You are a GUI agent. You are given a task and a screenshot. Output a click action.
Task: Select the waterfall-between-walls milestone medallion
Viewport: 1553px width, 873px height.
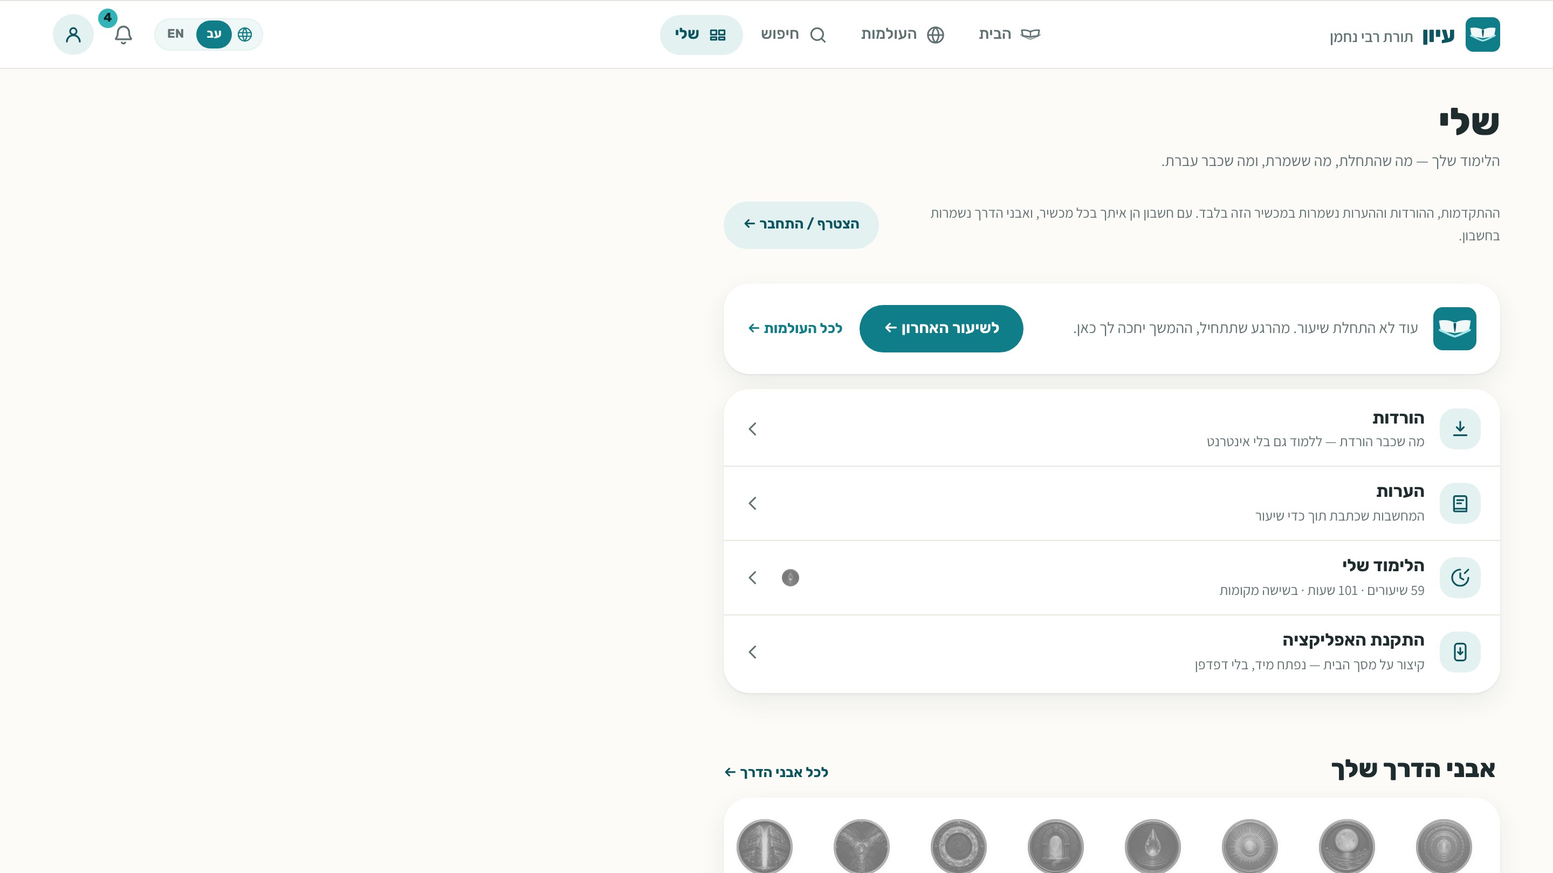764,846
